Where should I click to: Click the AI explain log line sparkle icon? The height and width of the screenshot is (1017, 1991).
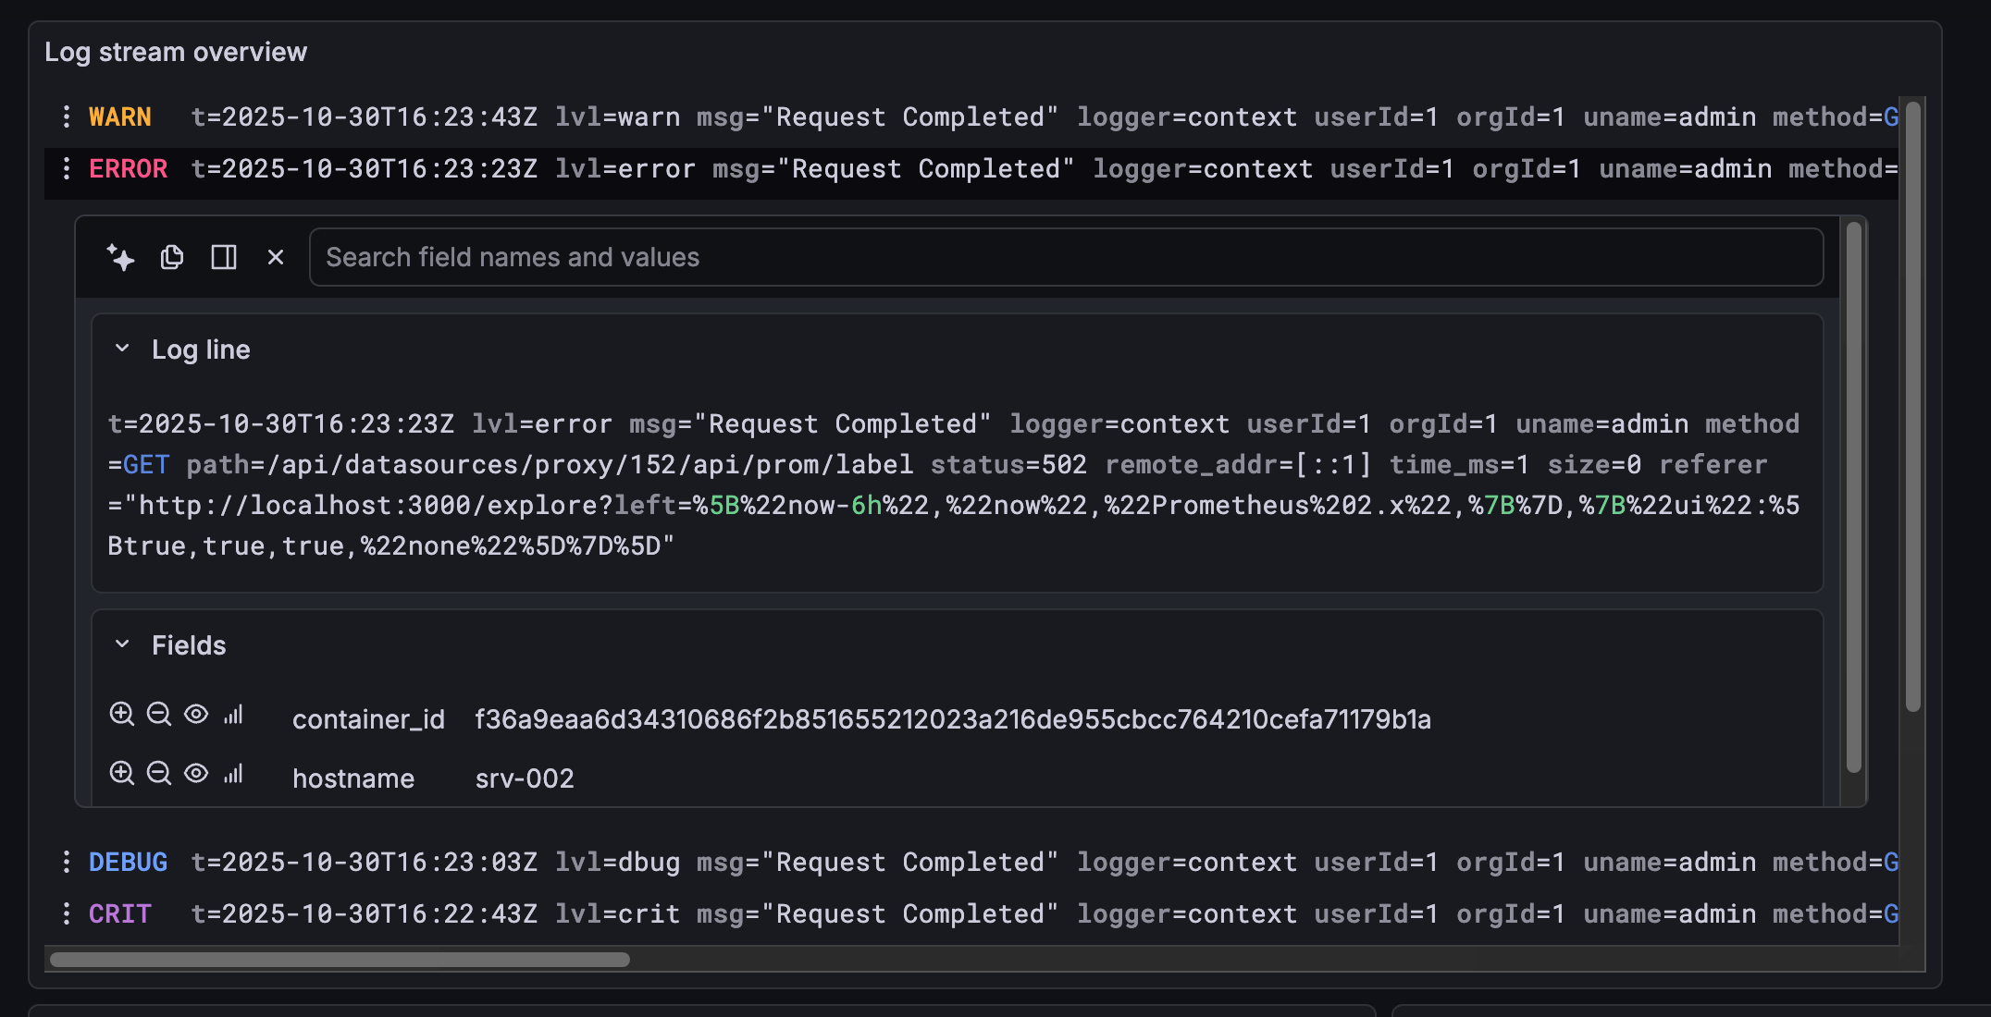[119, 257]
